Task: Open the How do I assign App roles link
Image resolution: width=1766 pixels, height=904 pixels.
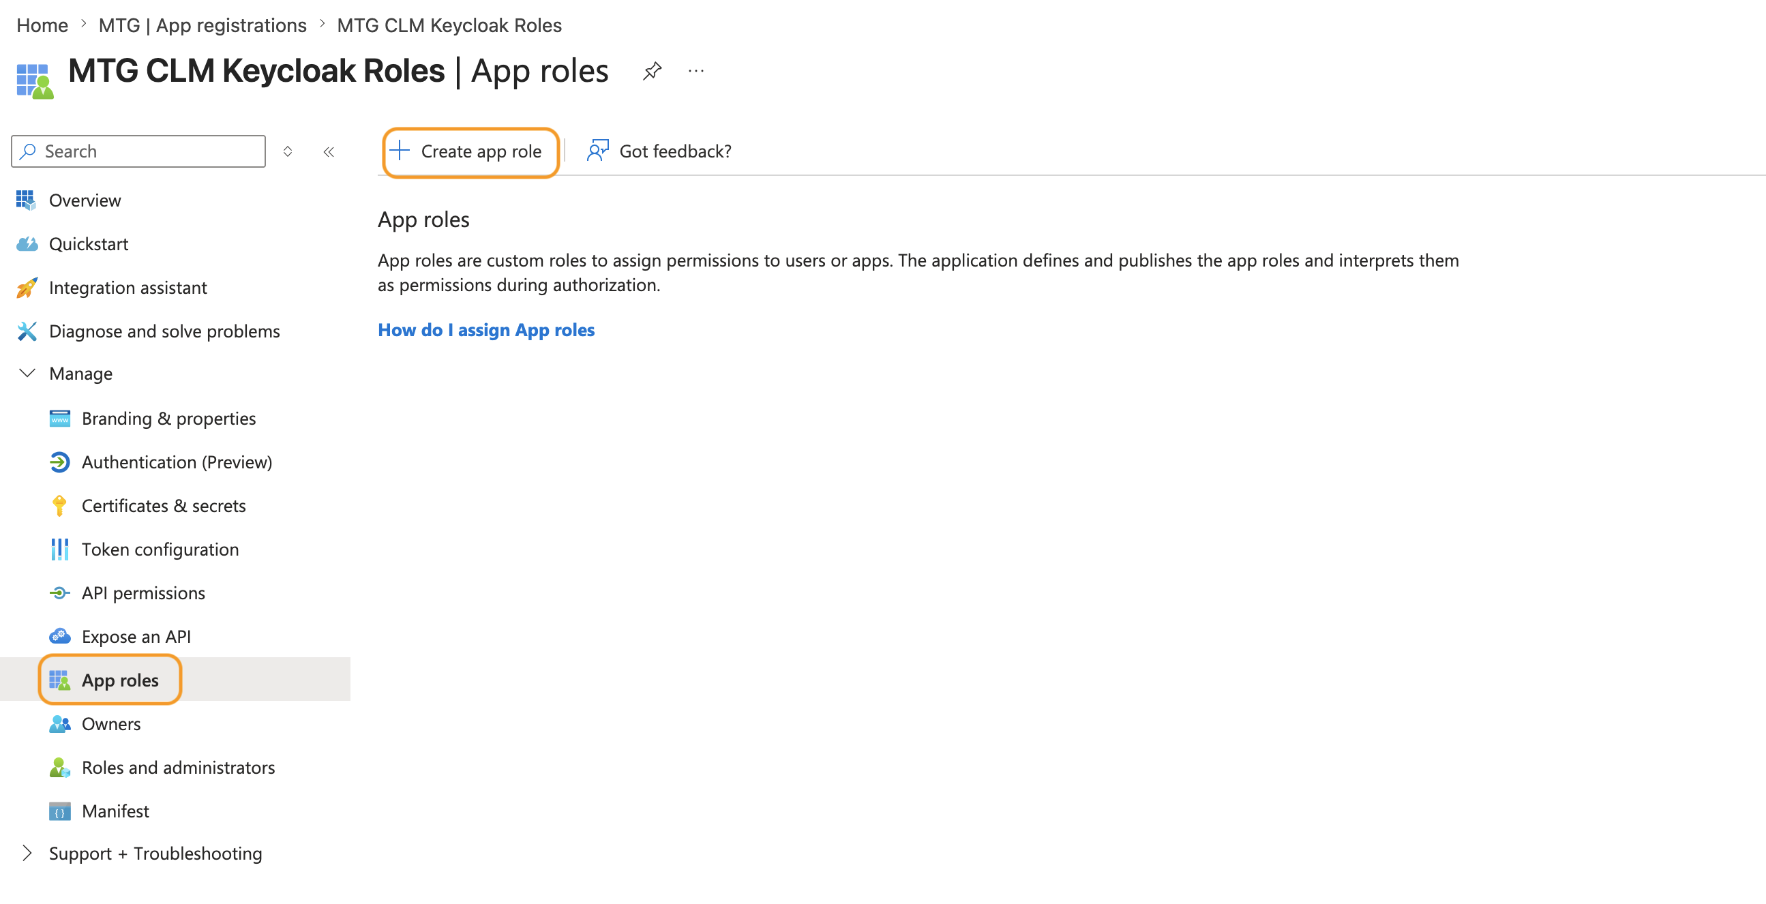Action: pos(486,331)
